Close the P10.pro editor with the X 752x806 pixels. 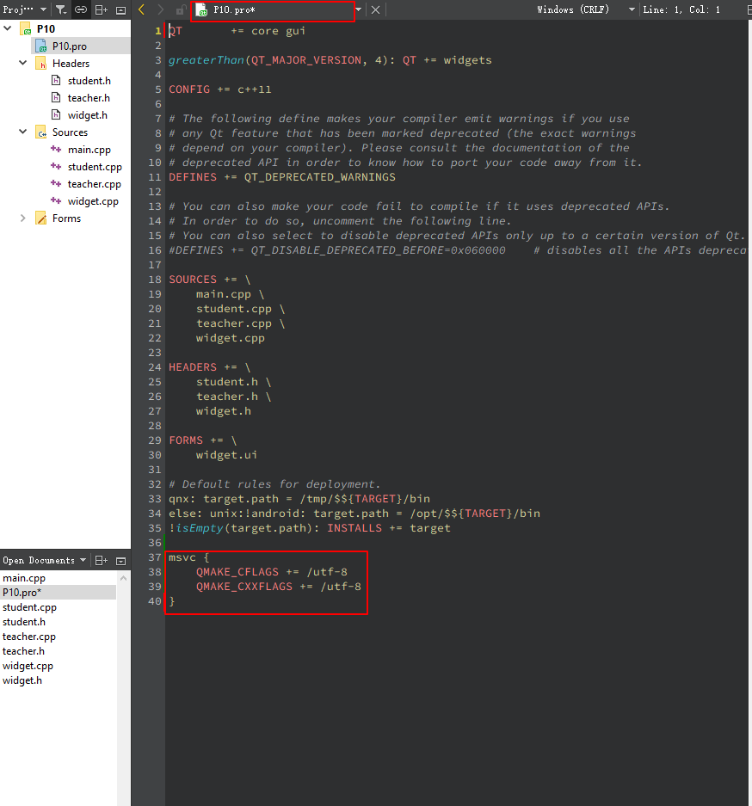pos(374,11)
